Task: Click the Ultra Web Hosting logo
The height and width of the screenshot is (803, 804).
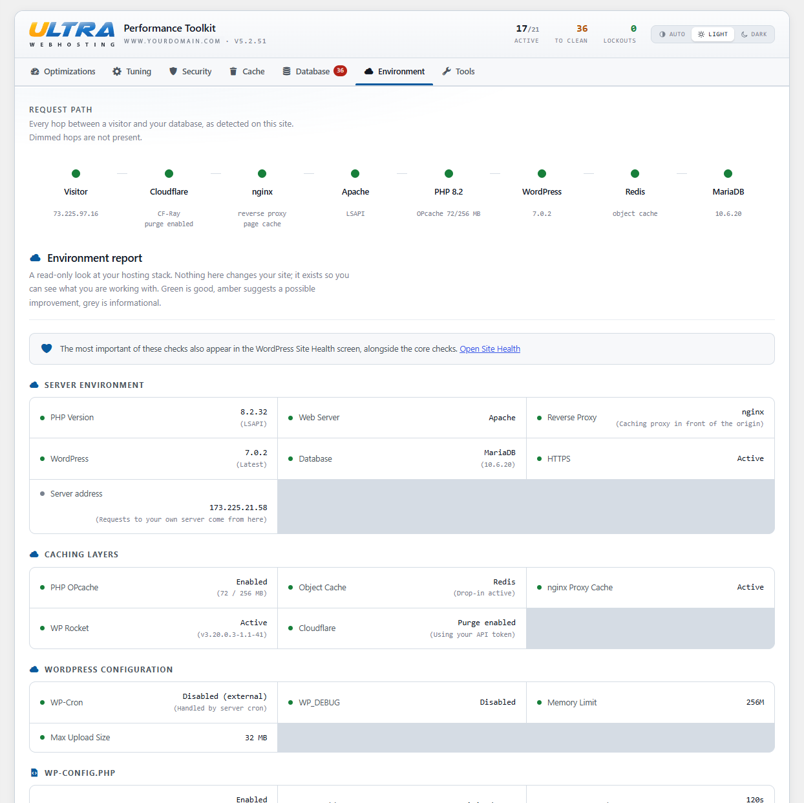Action: tap(72, 34)
